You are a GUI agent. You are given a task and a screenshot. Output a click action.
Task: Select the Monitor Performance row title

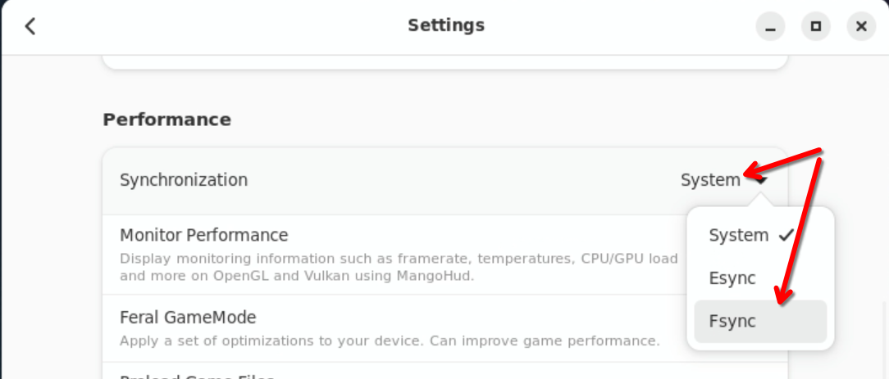204,236
